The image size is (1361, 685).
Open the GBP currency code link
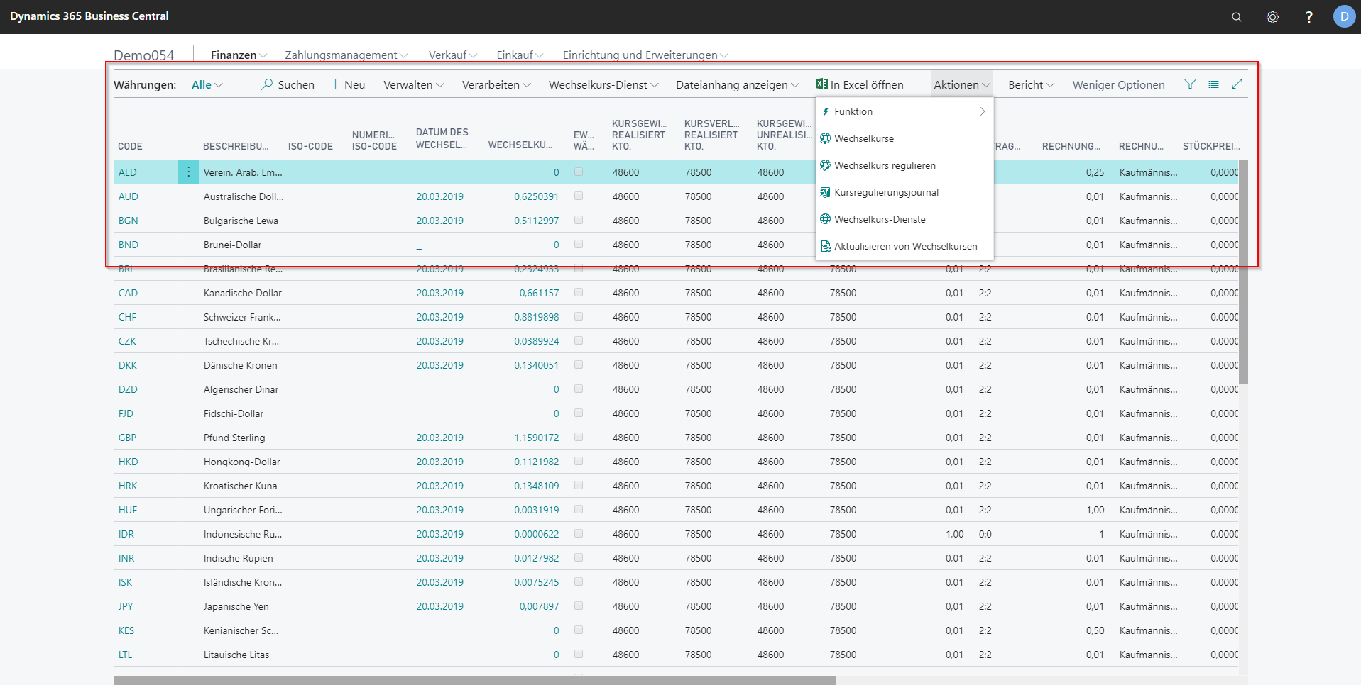[x=127, y=438]
